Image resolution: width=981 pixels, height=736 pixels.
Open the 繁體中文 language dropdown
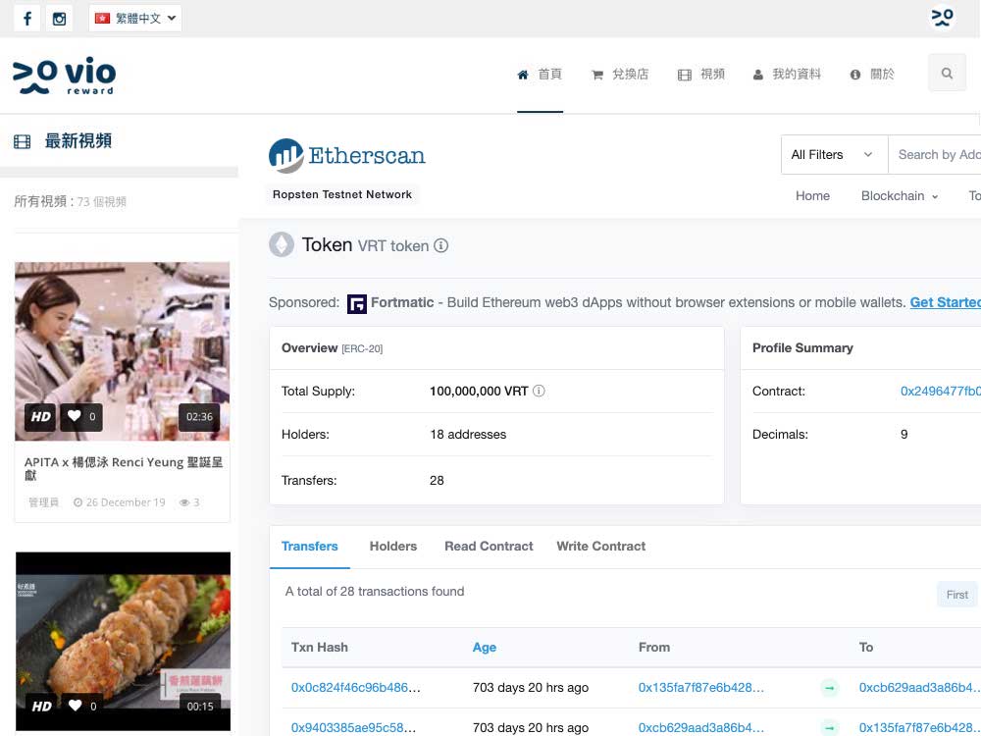coord(135,18)
